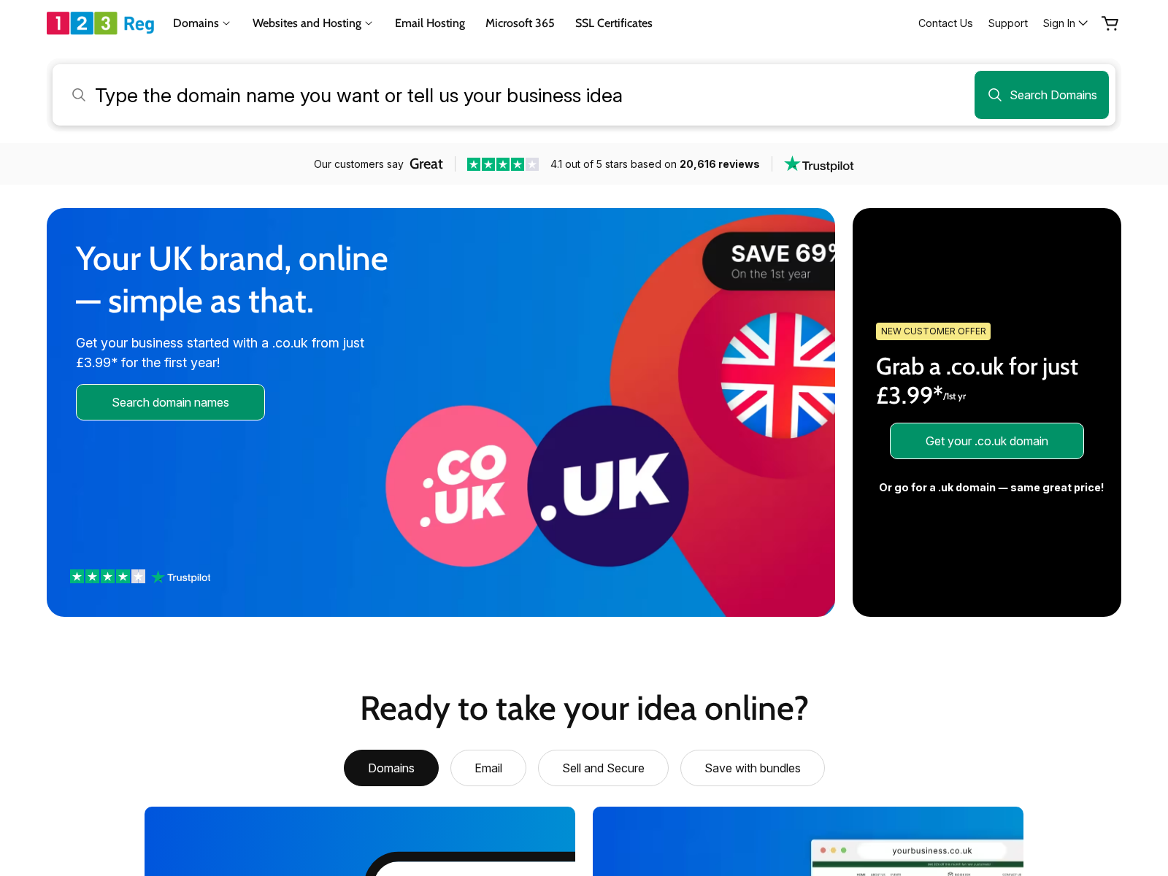Click the 123 Reg logo
The height and width of the screenshot is (876, 1168).
tap(101, 23)
